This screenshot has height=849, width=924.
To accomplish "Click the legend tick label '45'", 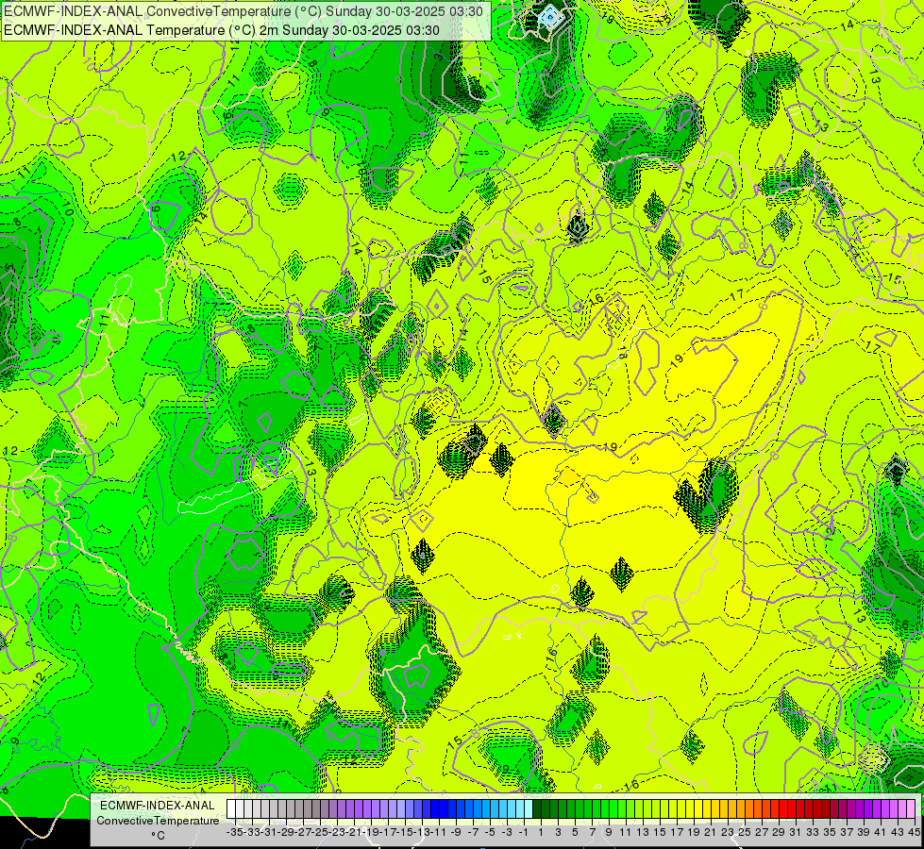I will tap(914, 832).
